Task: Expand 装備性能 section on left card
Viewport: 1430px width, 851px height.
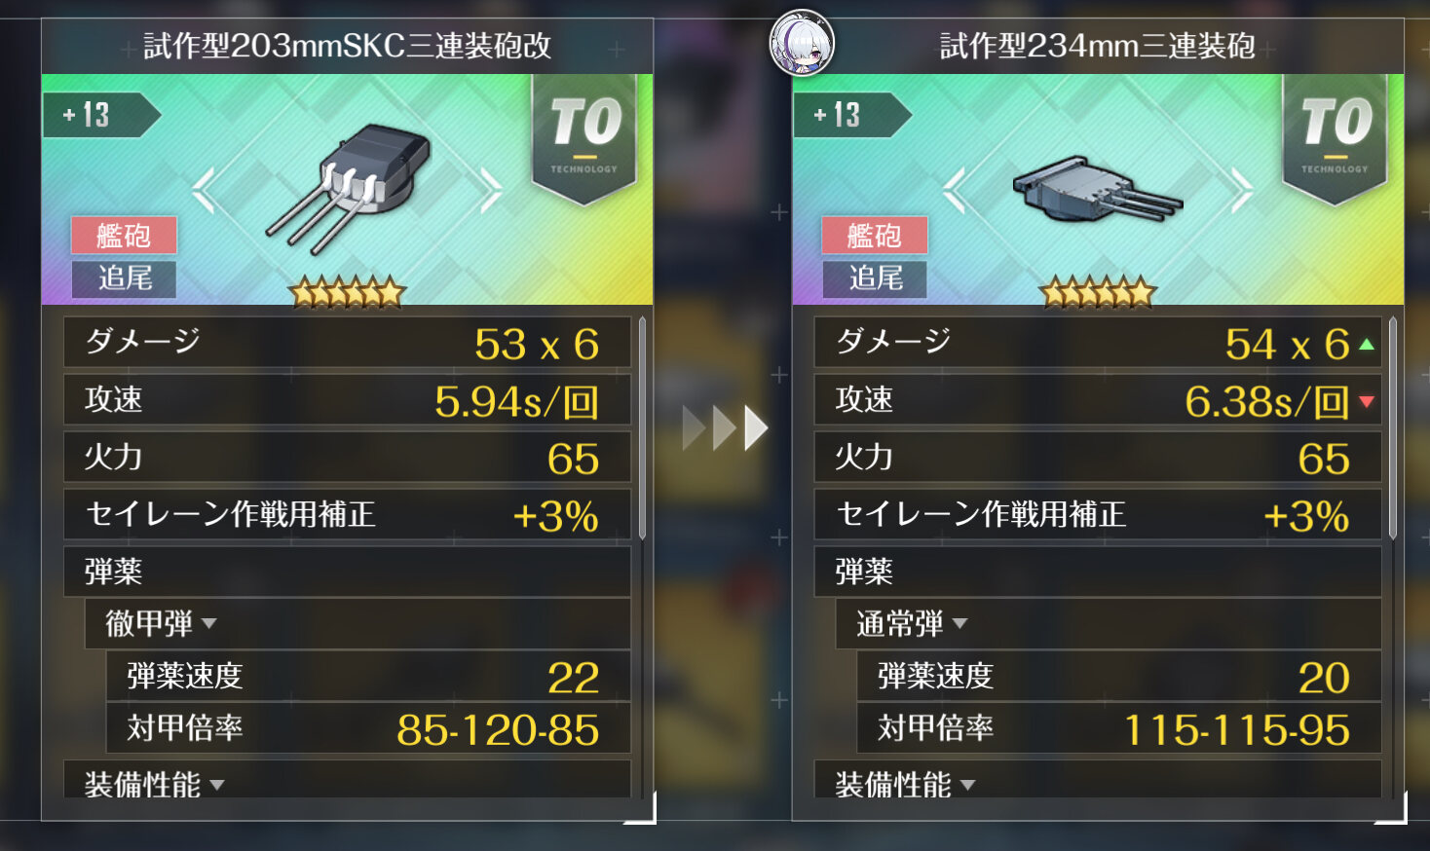Action: 154,784
